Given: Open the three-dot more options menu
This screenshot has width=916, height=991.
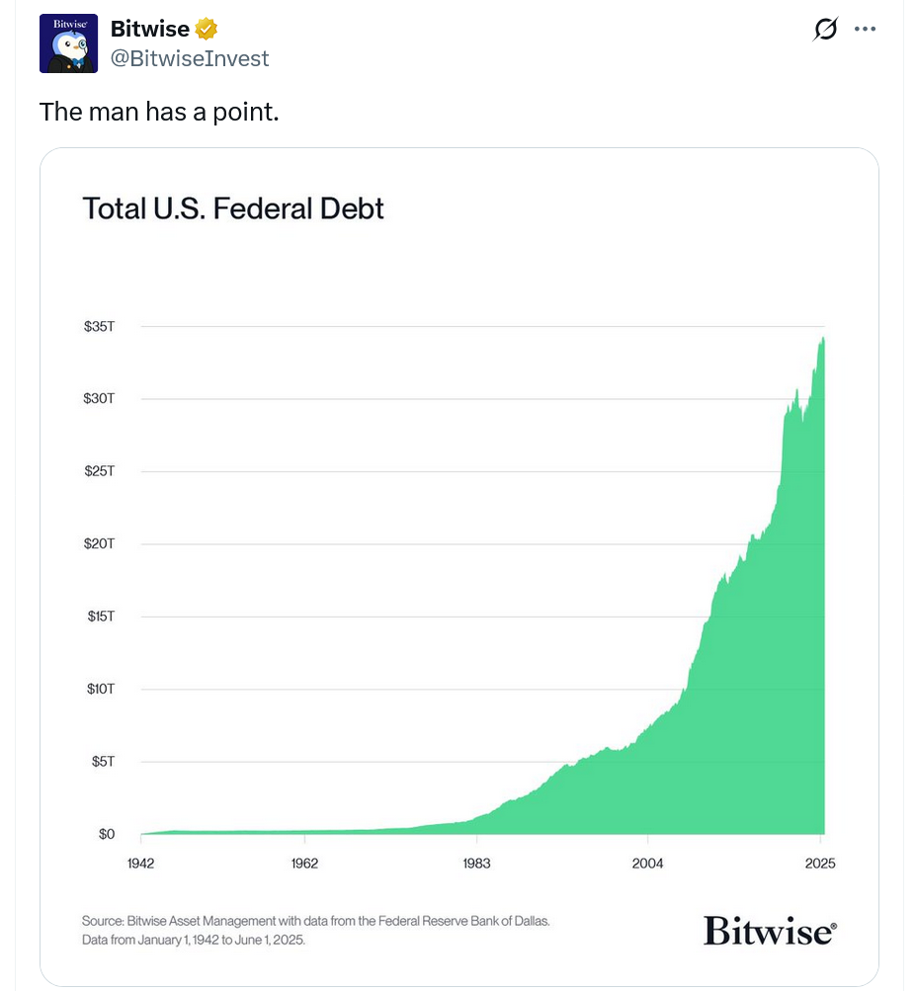Looking at the screenshot, I should [866, 30].
